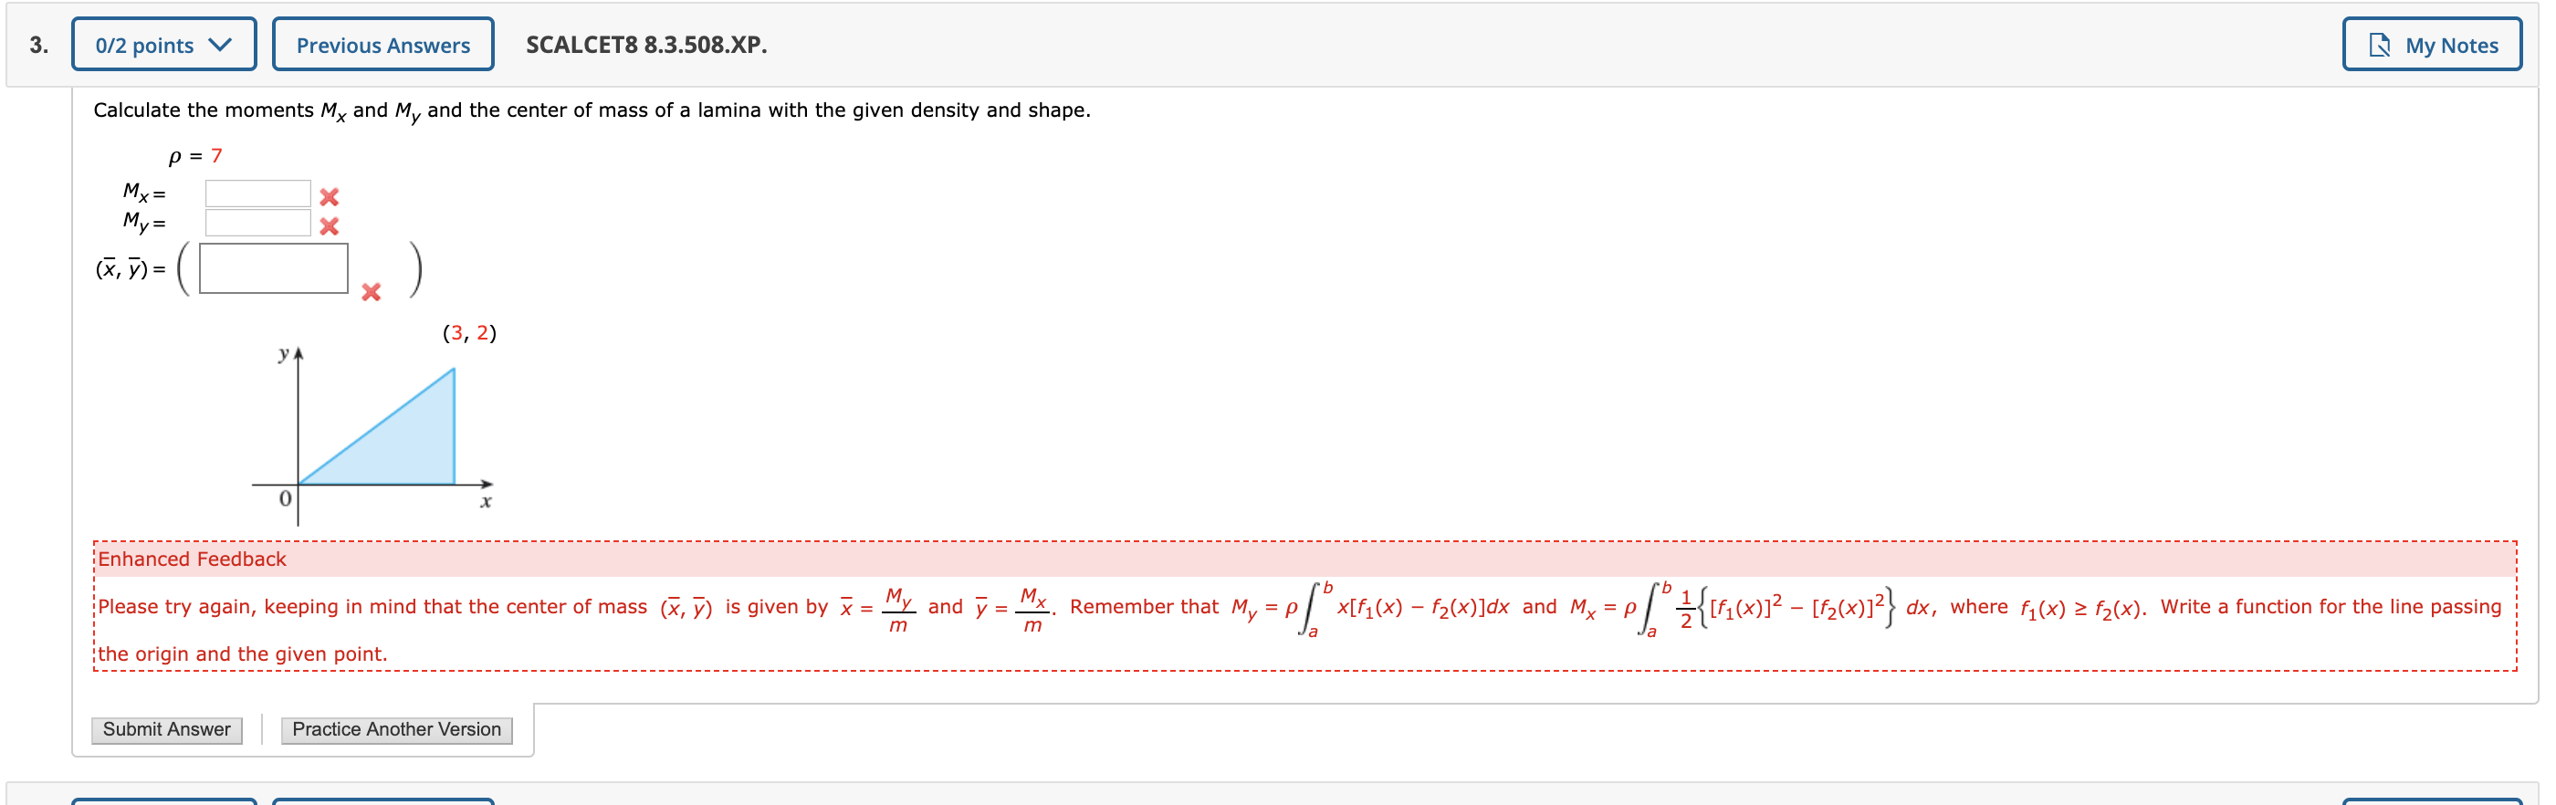This screenshot has width=2556, height=805.
Task: Click Practice Another Version
Action: [395, 728]
